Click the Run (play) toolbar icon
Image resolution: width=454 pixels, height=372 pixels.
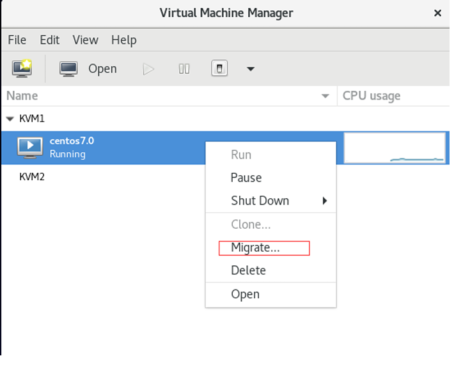pyautogui.click(x=148, y=69)
